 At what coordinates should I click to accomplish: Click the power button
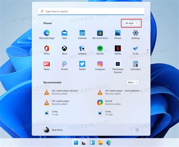[x=137, y=130]
